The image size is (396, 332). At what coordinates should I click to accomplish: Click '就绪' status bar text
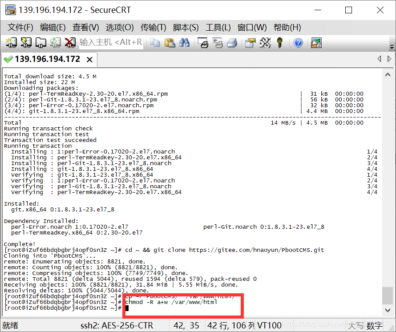pyautogui.click(x=10, y=325)
